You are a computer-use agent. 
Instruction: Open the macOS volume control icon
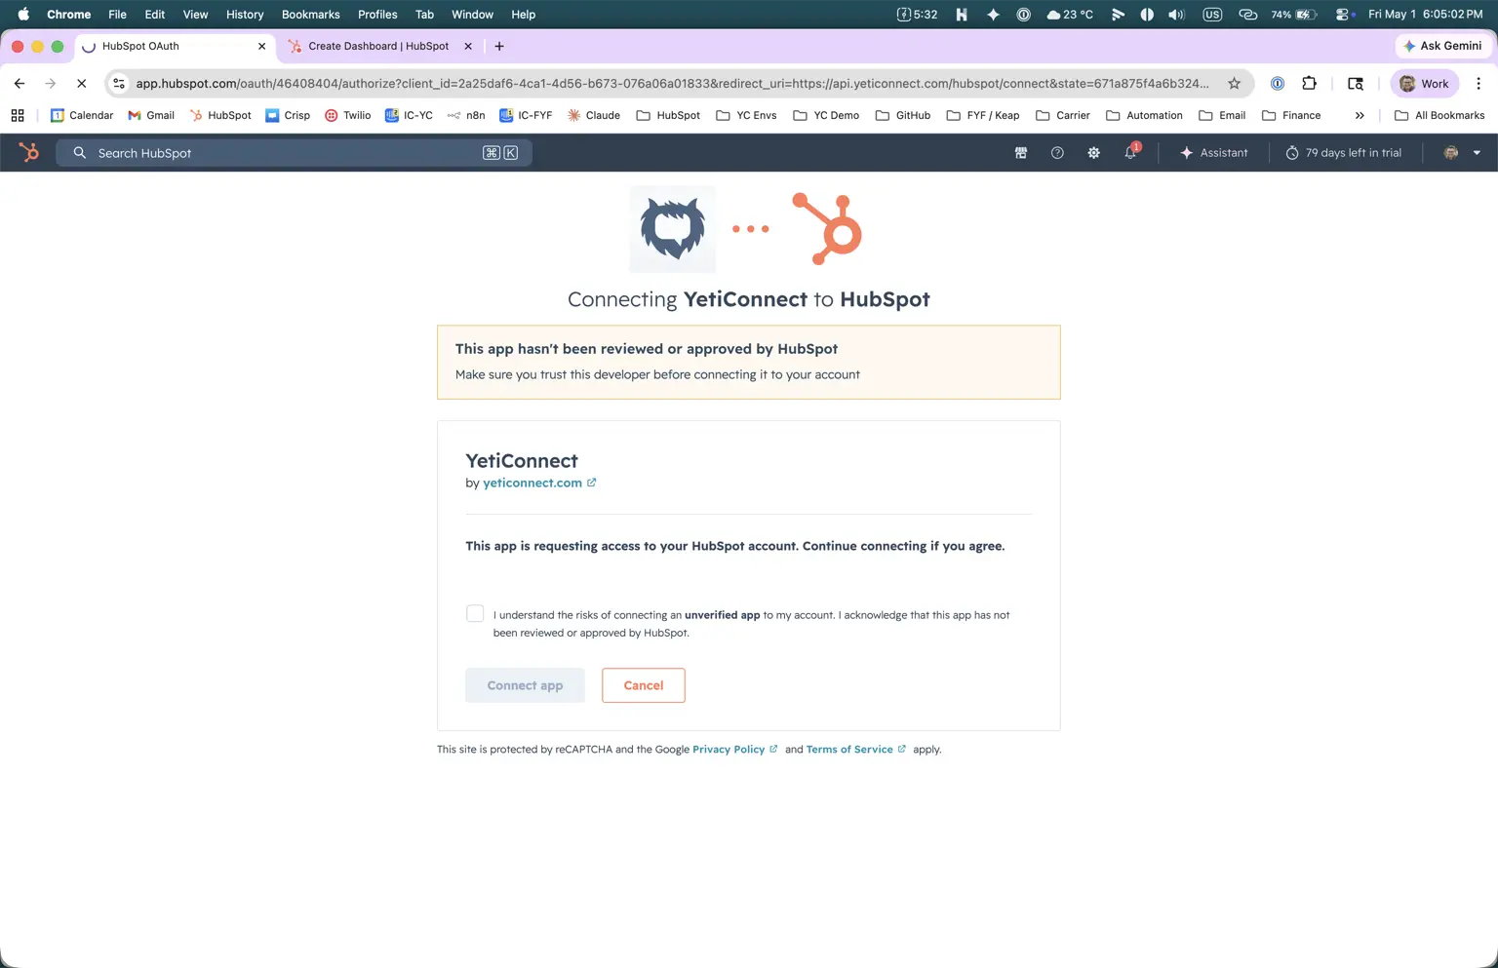[1177, 15]
